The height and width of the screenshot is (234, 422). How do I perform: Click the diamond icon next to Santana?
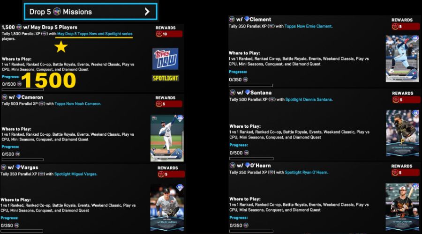point(247,92)
